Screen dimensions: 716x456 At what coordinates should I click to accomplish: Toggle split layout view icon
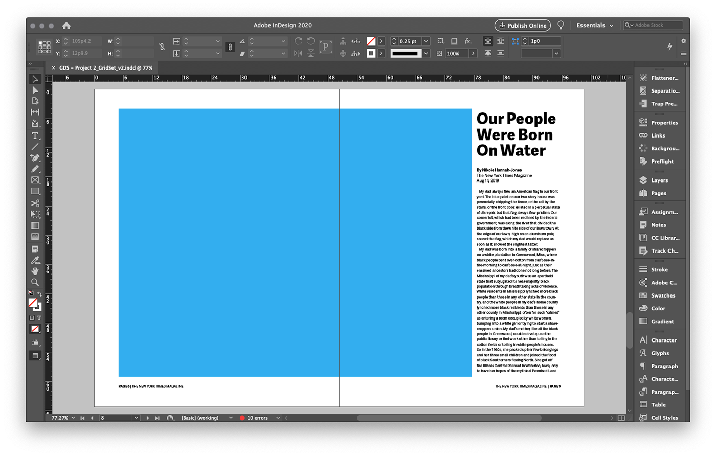click(621, 418)
